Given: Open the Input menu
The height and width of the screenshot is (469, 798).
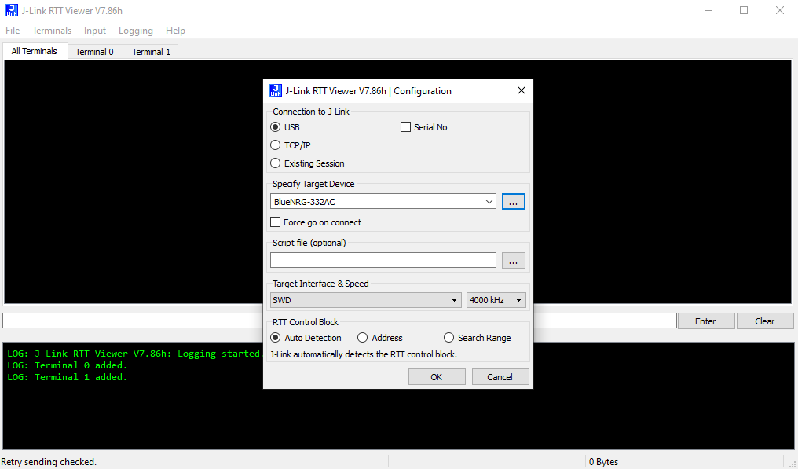Looking at the screenshot, I should (x=95, y=31).
